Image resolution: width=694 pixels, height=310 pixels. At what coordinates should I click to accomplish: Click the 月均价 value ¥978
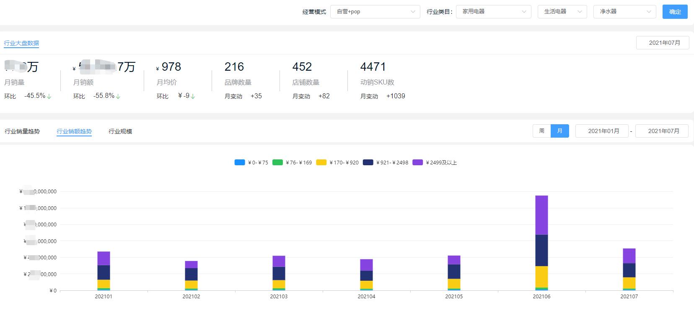(168, 67)
